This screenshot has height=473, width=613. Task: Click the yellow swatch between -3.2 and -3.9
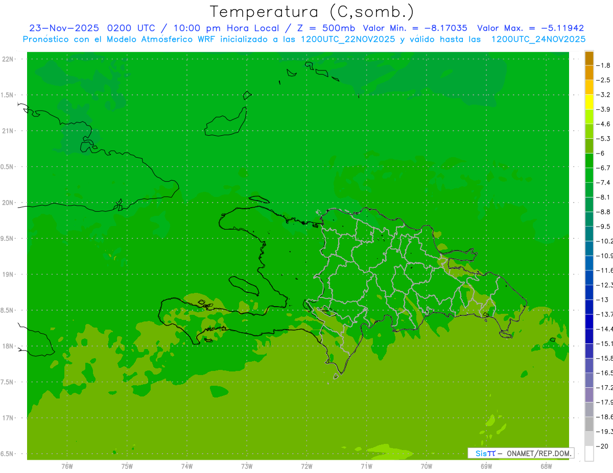589,102
